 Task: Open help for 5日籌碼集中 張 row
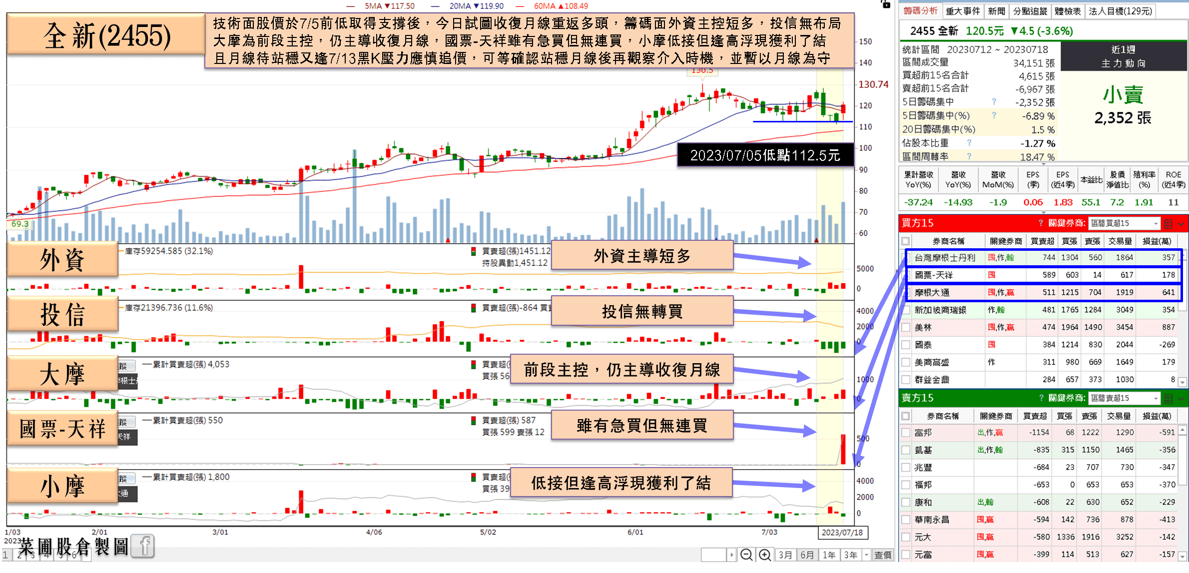click(994, 102)
